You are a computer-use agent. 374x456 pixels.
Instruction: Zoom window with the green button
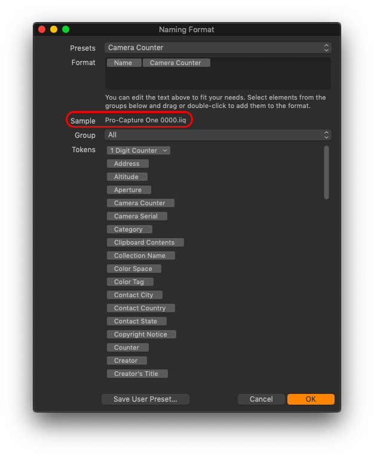[x=66, y=29]
